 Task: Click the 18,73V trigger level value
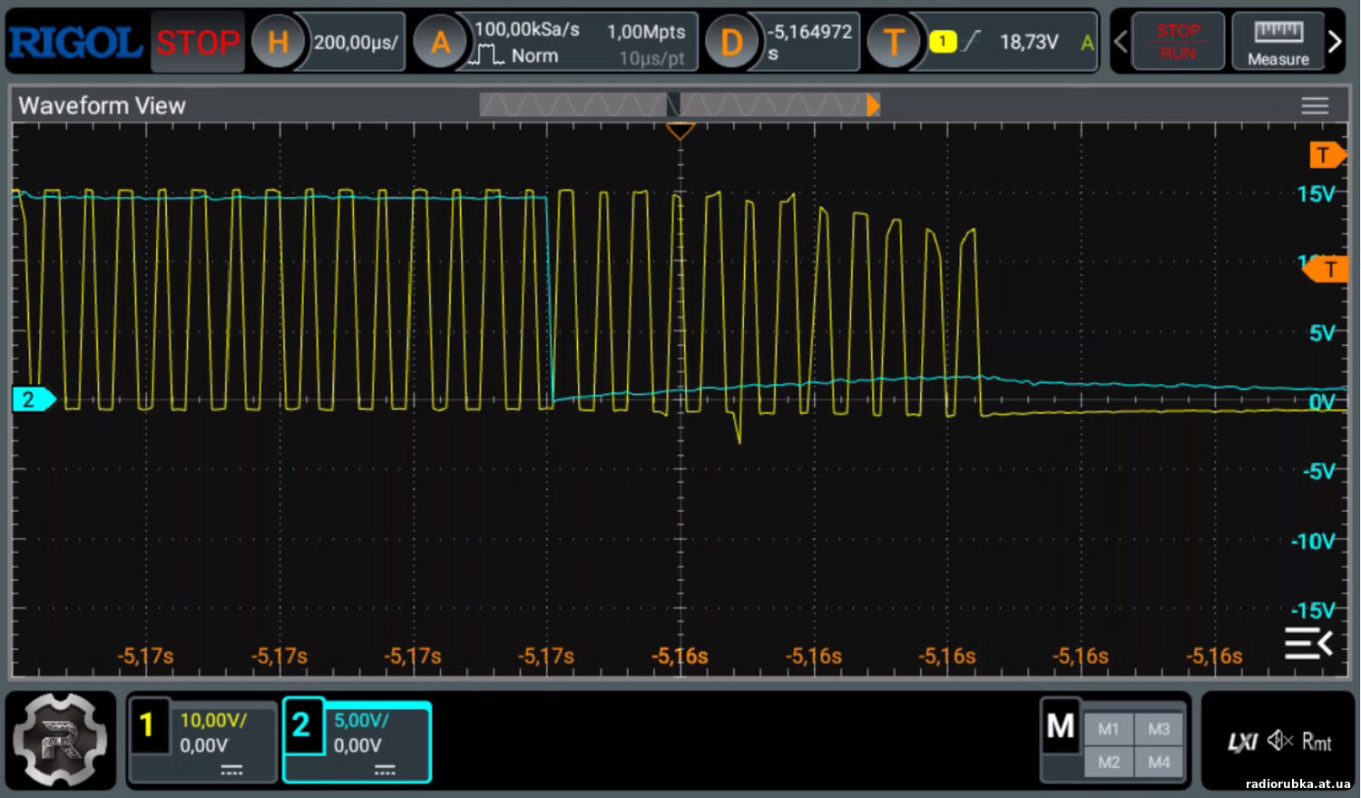click(1028, 42)
